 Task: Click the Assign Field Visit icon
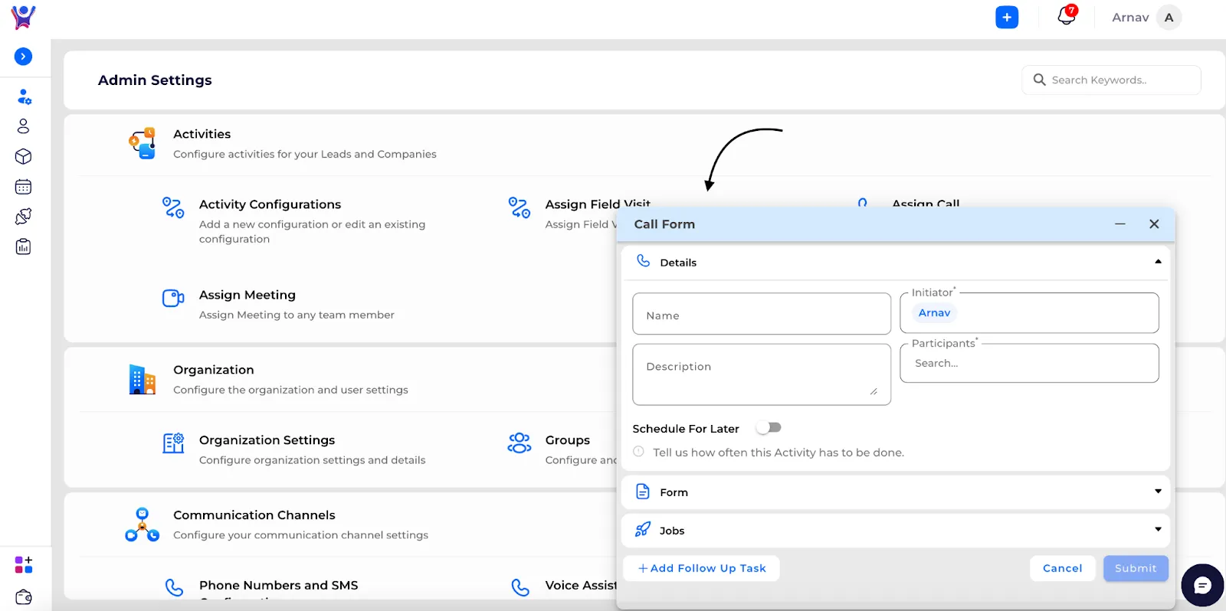pos(520,207)
